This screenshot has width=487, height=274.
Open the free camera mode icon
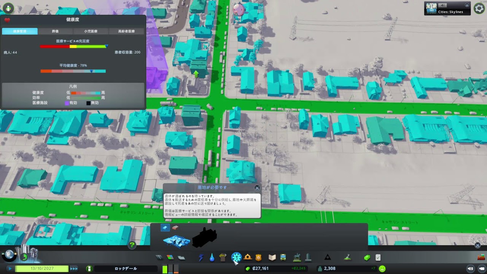coord(482,269)
